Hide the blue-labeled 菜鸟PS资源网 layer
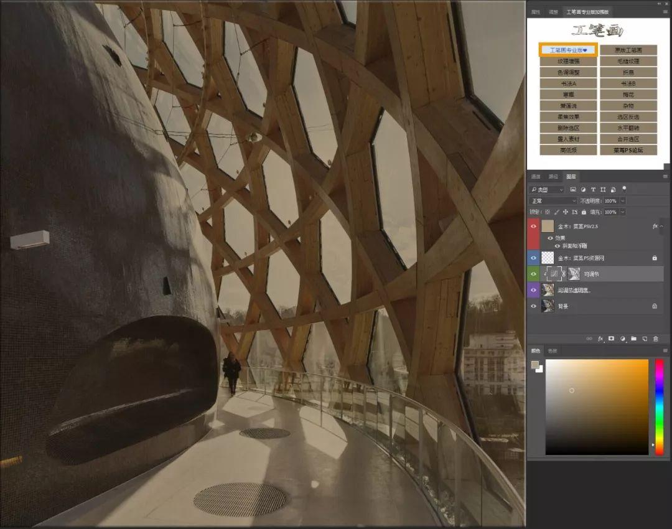This screenshot has height=529, width=672. click(x=534, y=258)
